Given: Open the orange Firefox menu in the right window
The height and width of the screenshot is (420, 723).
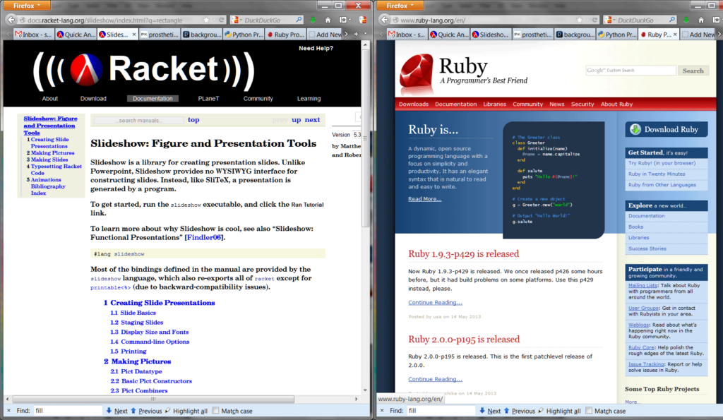Looking at the screenshot, I should click(400, 6).
